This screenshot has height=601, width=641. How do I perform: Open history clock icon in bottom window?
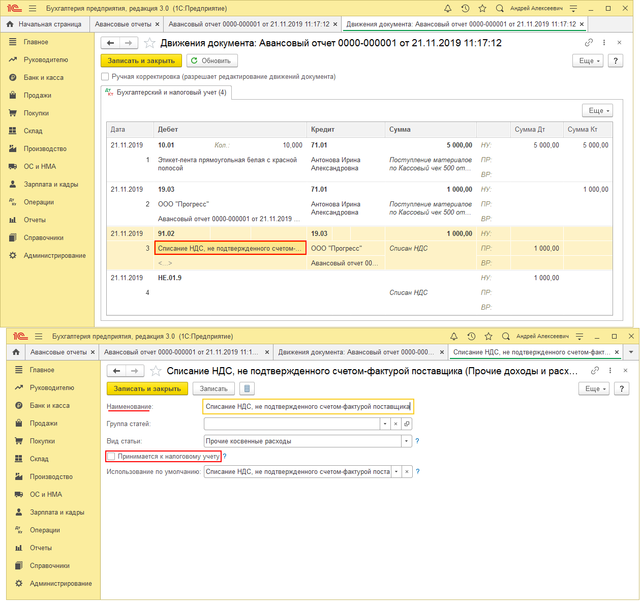click(x=471, y=336)
